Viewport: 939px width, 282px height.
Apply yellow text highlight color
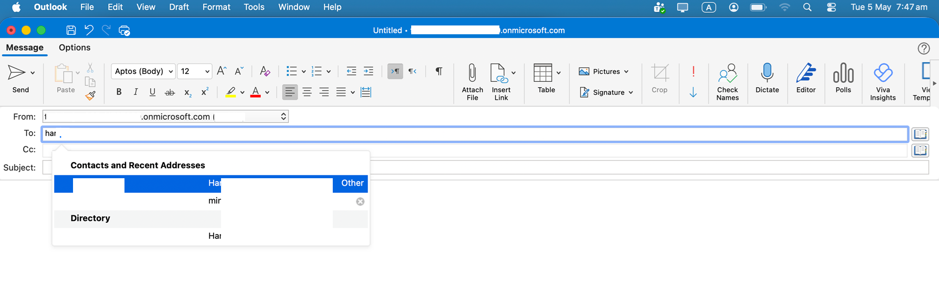tap(230, 92)
